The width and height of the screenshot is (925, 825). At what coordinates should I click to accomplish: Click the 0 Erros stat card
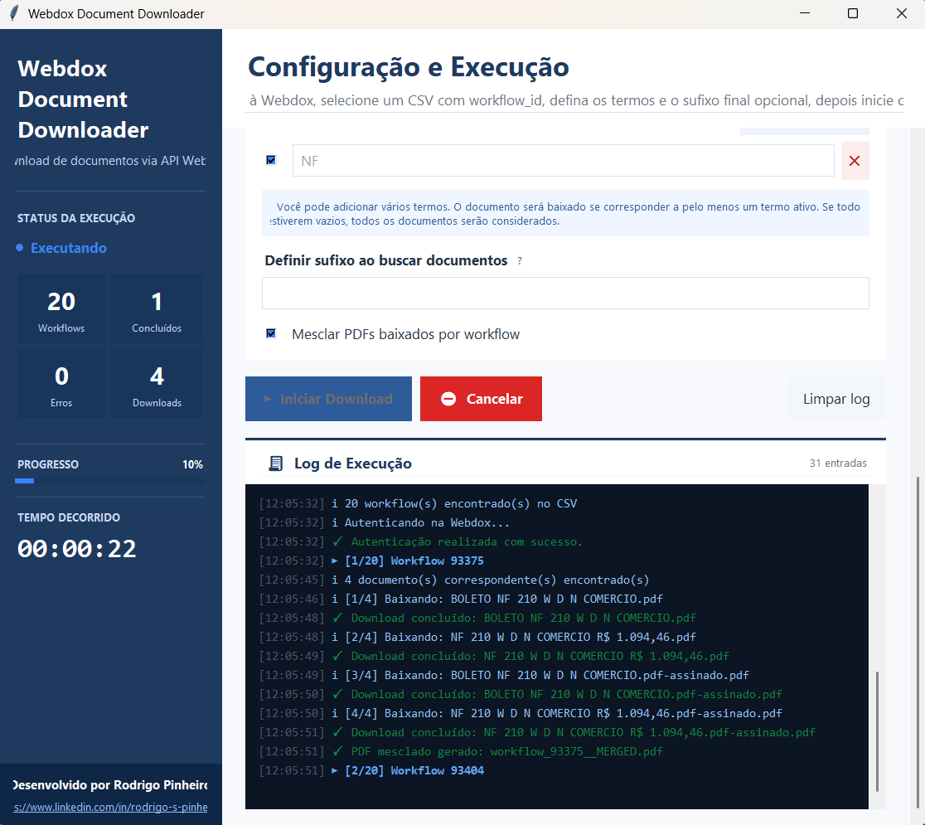(x=61, y=383)
